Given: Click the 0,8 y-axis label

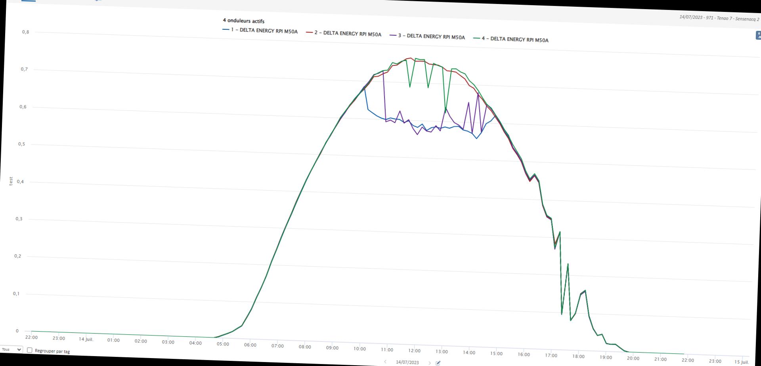Looking at the screenshot, I should click(x=25, y=32).
